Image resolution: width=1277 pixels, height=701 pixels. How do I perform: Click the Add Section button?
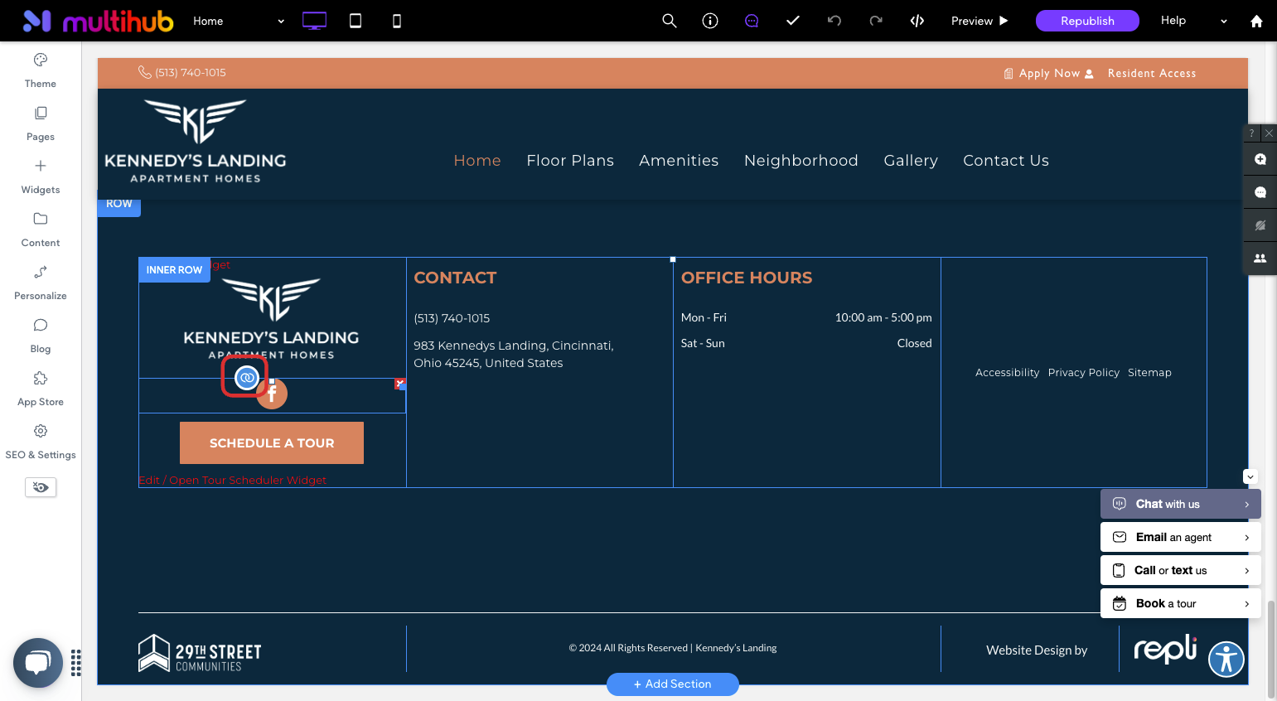click(x=673, y=684)
